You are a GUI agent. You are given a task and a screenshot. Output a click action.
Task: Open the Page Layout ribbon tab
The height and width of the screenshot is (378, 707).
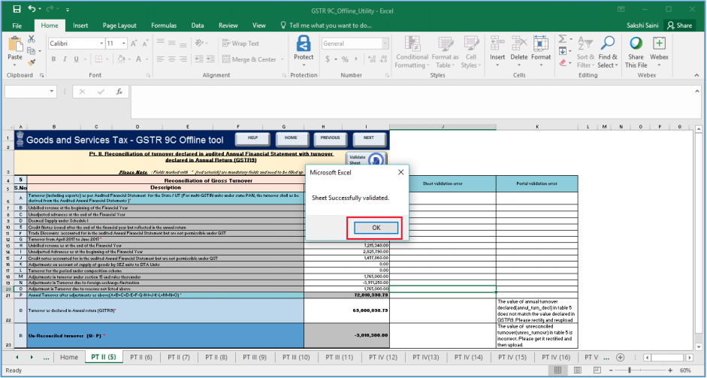click(x=119, y=26)
